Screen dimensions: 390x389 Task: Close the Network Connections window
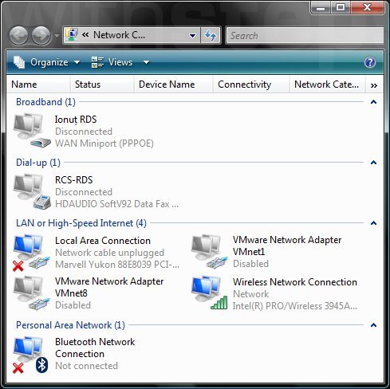pos(367,8)
